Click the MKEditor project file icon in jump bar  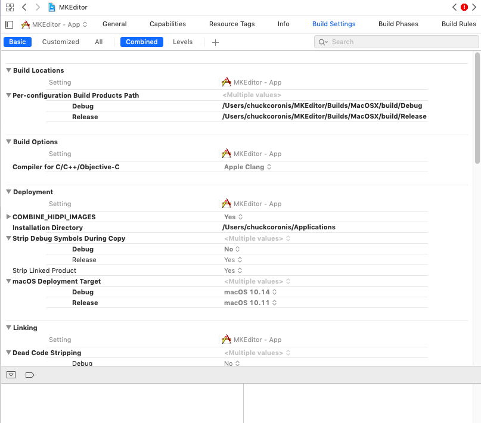tap(52, 7)
